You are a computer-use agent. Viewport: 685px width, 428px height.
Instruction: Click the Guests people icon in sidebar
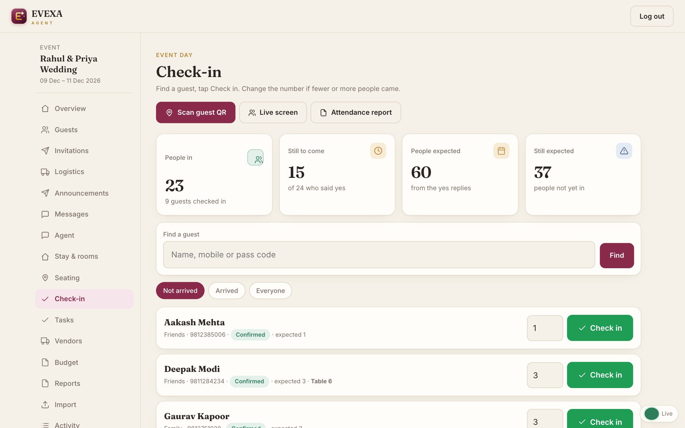click(x=45, y=130)
